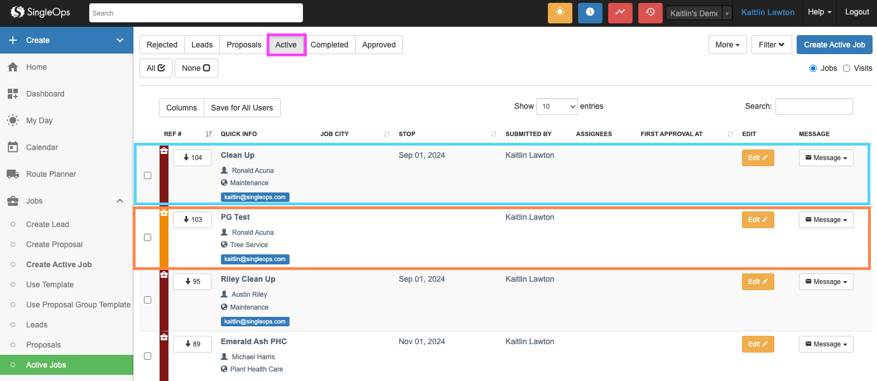Click the orange status bar on PG Test
Image resolution: width=877 pixels, height=381 pixels.
pyautogui.click(x=164, y=240)
